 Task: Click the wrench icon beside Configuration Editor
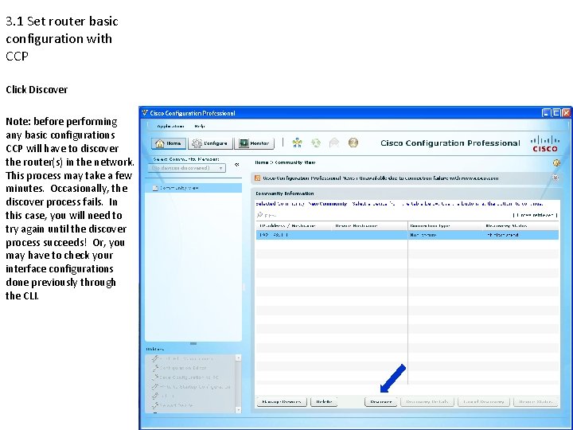point(155,368)
